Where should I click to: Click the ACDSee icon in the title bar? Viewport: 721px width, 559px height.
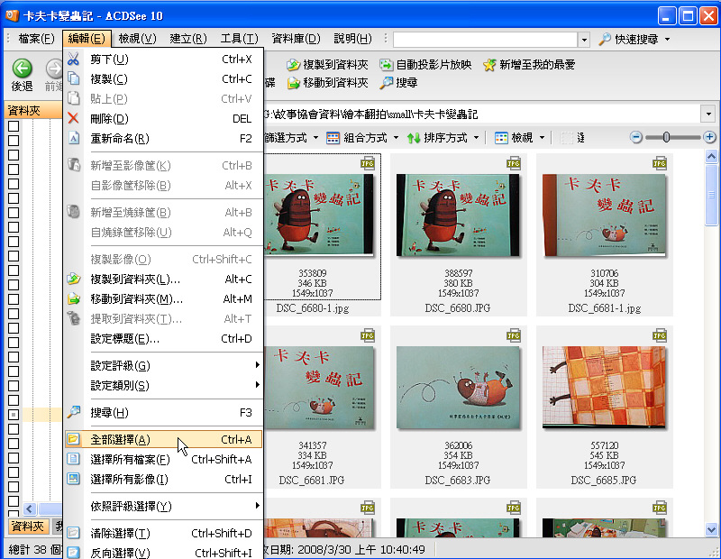click(x=12, y=15)
